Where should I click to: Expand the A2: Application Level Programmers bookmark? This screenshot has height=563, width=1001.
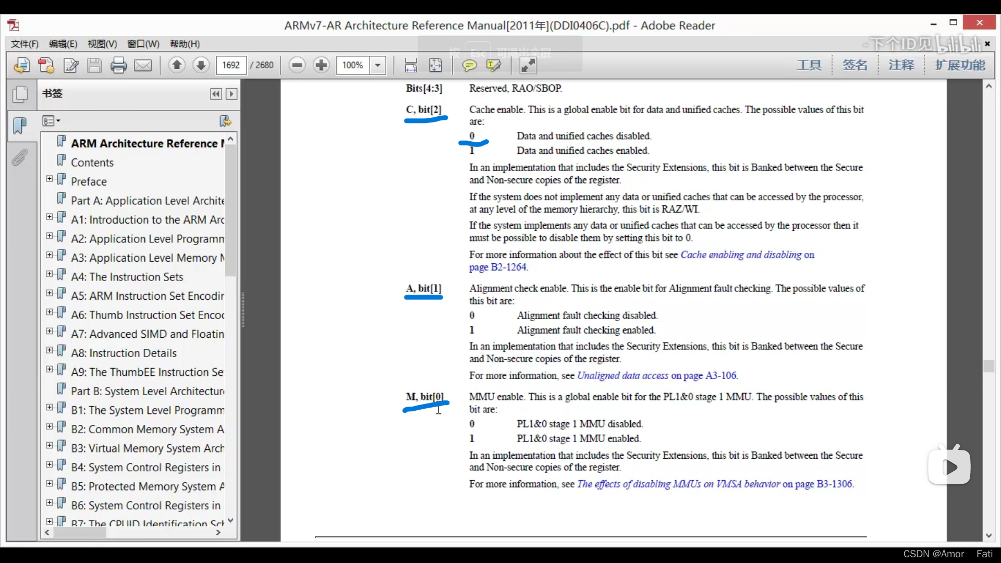click(x=50, y=236)
